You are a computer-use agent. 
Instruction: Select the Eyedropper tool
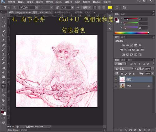click(x=3, y=40)
